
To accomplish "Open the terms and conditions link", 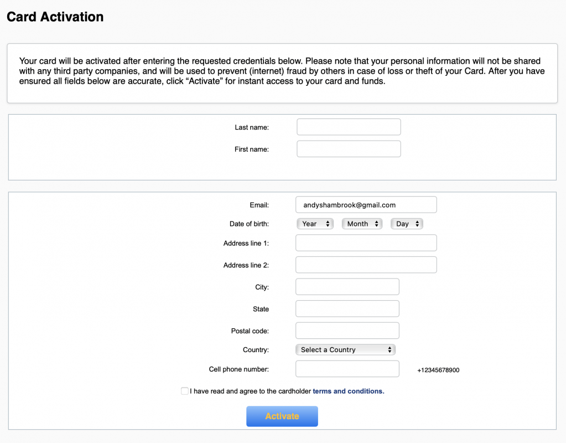I will [348, 391].
